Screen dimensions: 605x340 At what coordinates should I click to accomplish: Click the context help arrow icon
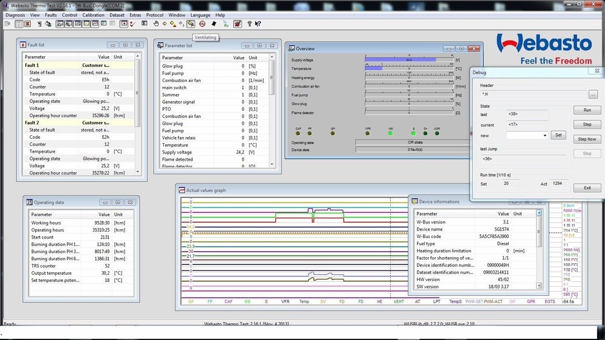pos(258,24)
